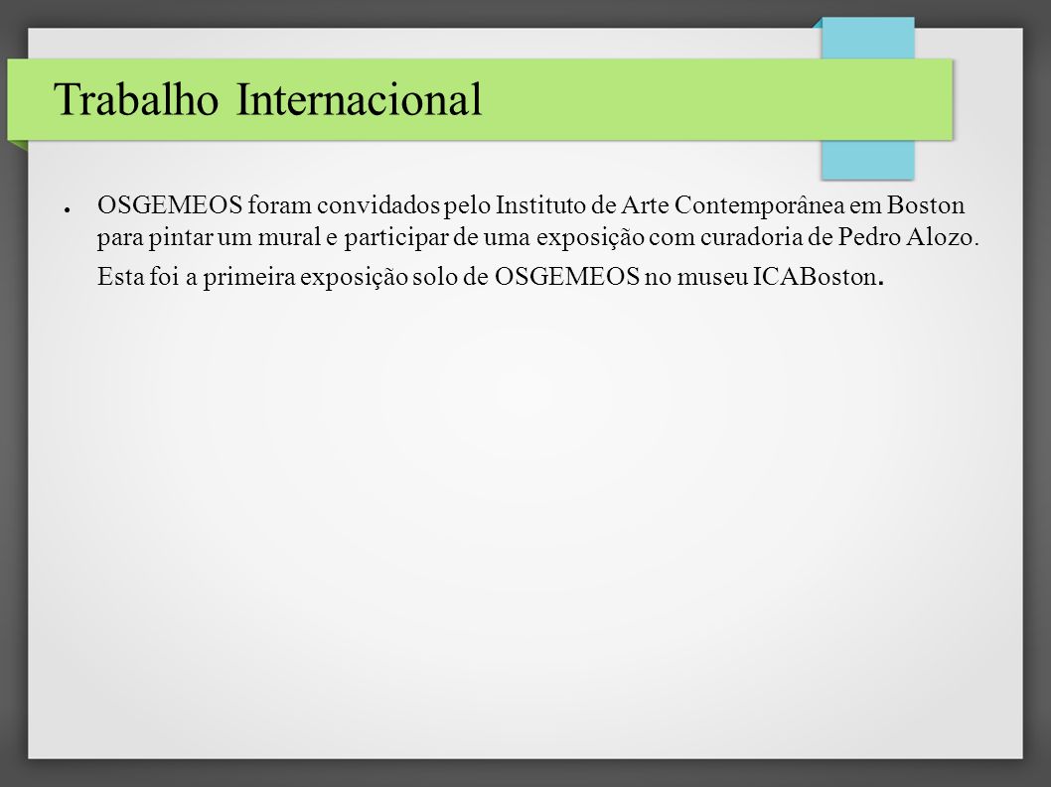Click the slide title 'Trabalho Internacional'
The image size is (1051, 787).
pyautogui.click(x=267, y=100)
